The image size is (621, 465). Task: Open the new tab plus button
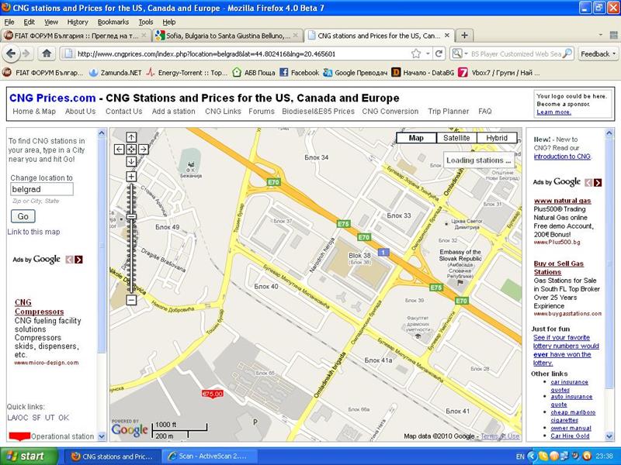point(464,36)
